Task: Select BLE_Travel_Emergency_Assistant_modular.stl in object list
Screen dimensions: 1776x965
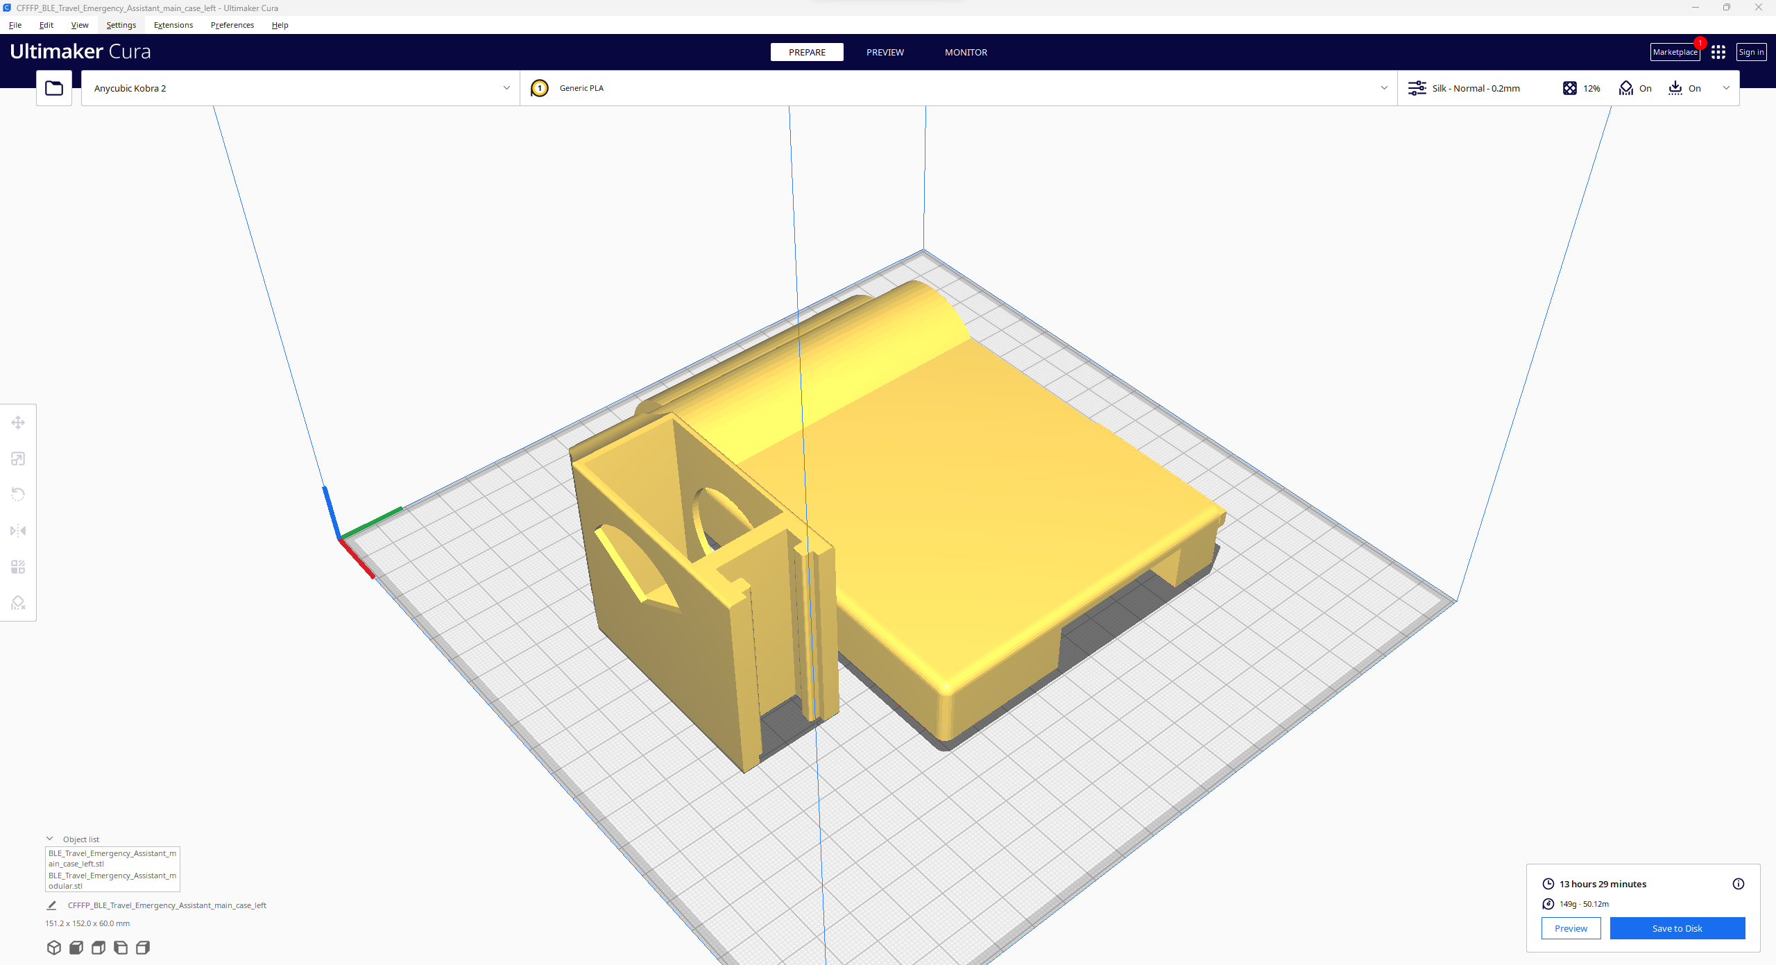Action: tap(112, 880)
